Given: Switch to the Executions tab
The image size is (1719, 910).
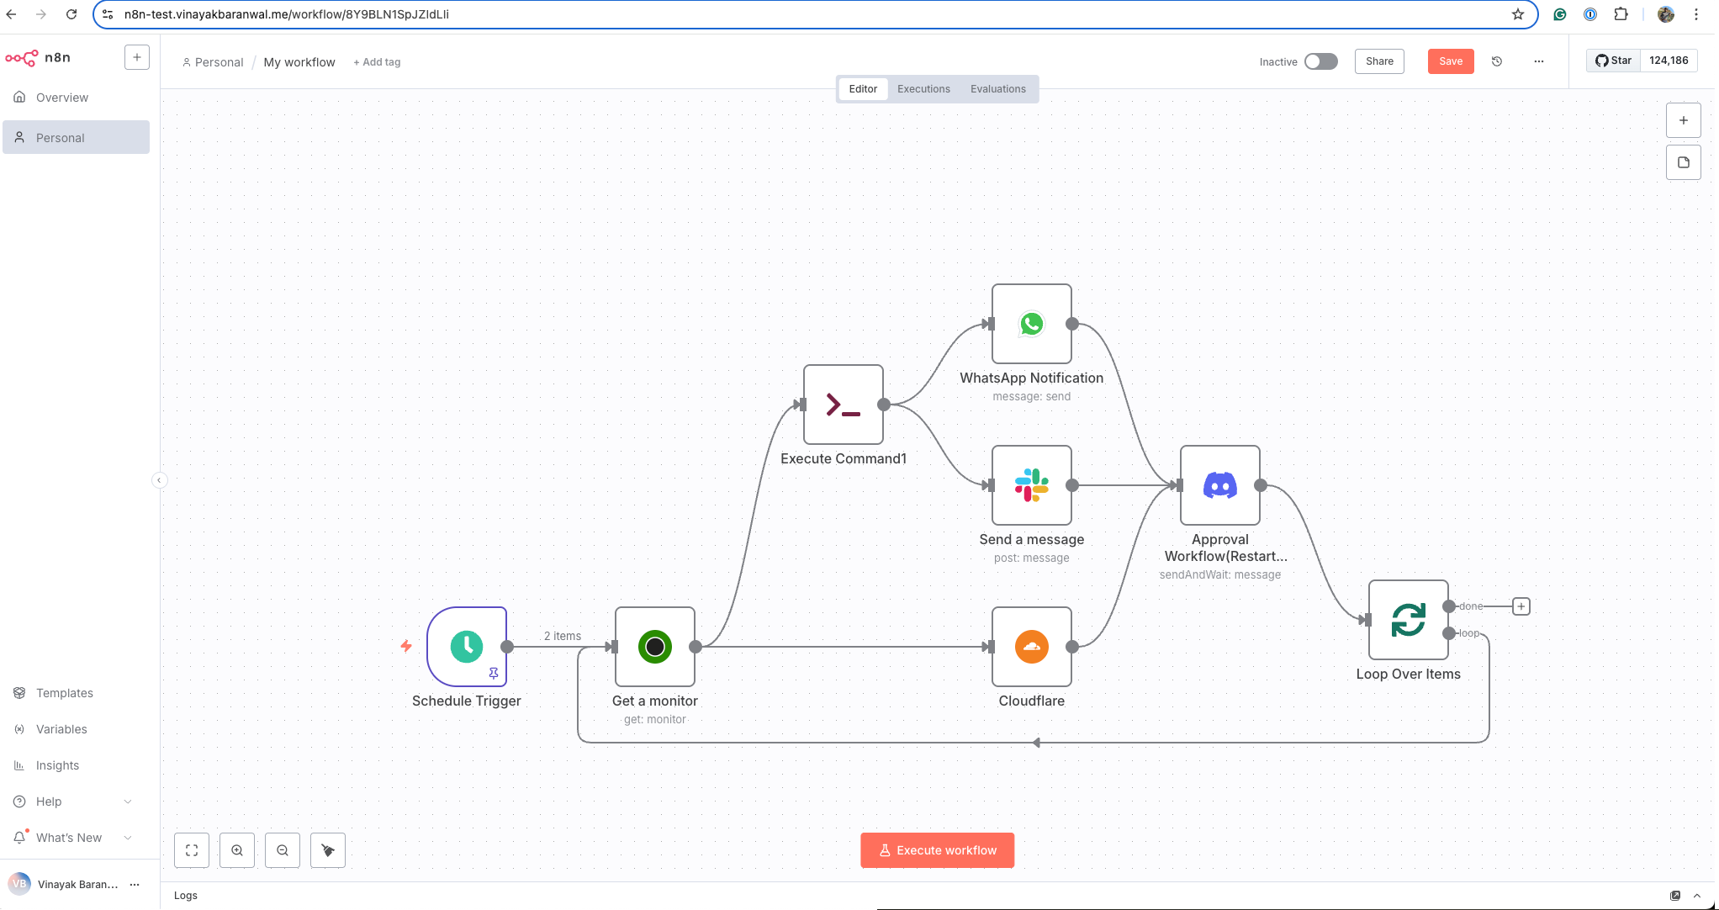Looking at the screenshot, I should (923, 88).
